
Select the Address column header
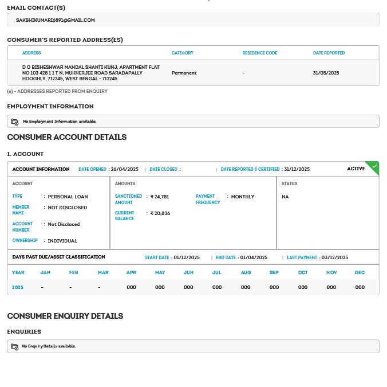pos(31,53)
